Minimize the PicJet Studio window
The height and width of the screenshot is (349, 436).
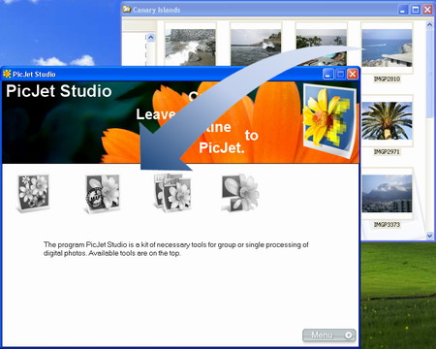327,75
